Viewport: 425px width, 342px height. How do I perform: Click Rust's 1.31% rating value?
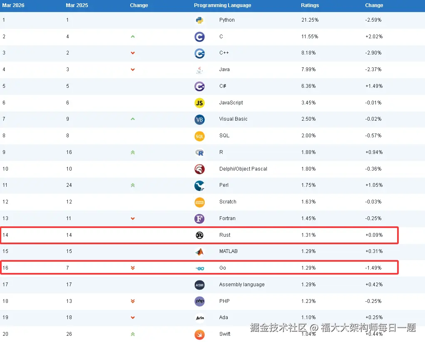click(x=308, y=235)
